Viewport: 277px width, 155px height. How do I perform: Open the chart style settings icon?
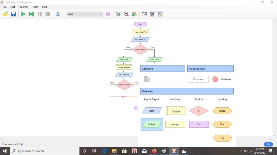click(134, 14)
